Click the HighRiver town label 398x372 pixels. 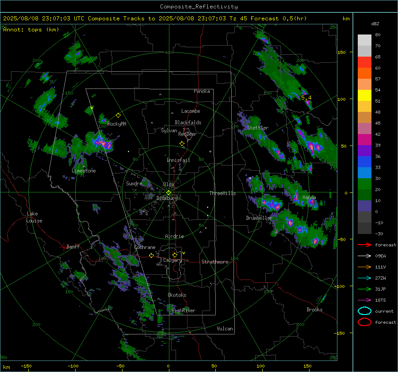tap(184, 311)
